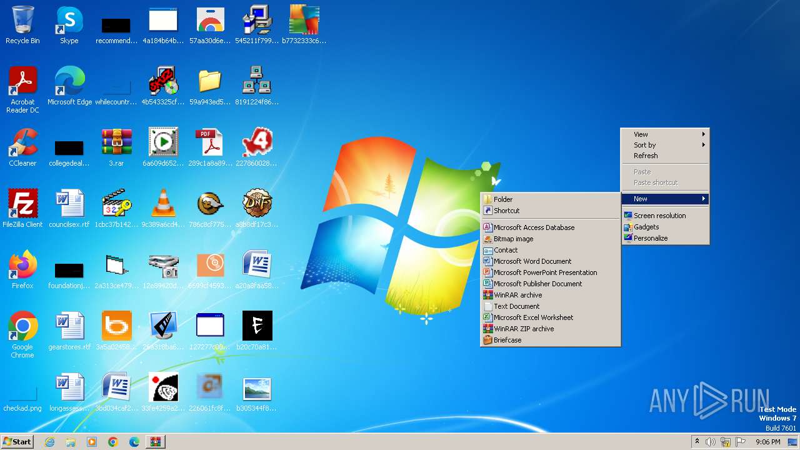This screenshot has width=800, height=450.
Task: Create new Microsoft PowerPoint Presentation
Action: coord(550,272)
